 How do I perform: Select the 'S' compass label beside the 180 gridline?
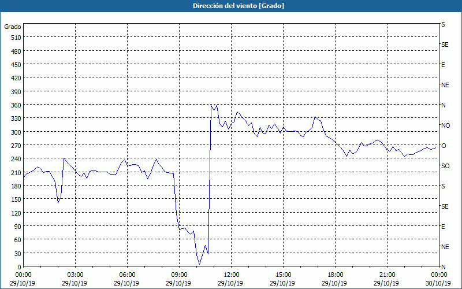click(443, 186)
